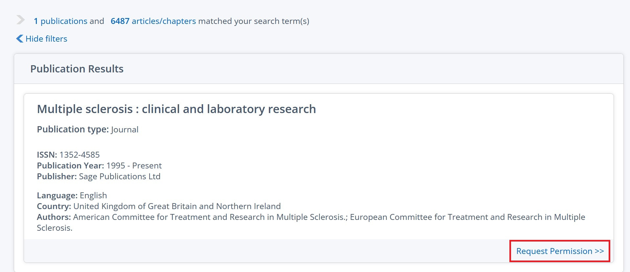Click the 'Publisher:' bold label
Screen dimensions: 630x272
pyautogui.click(x=57, y=177)
